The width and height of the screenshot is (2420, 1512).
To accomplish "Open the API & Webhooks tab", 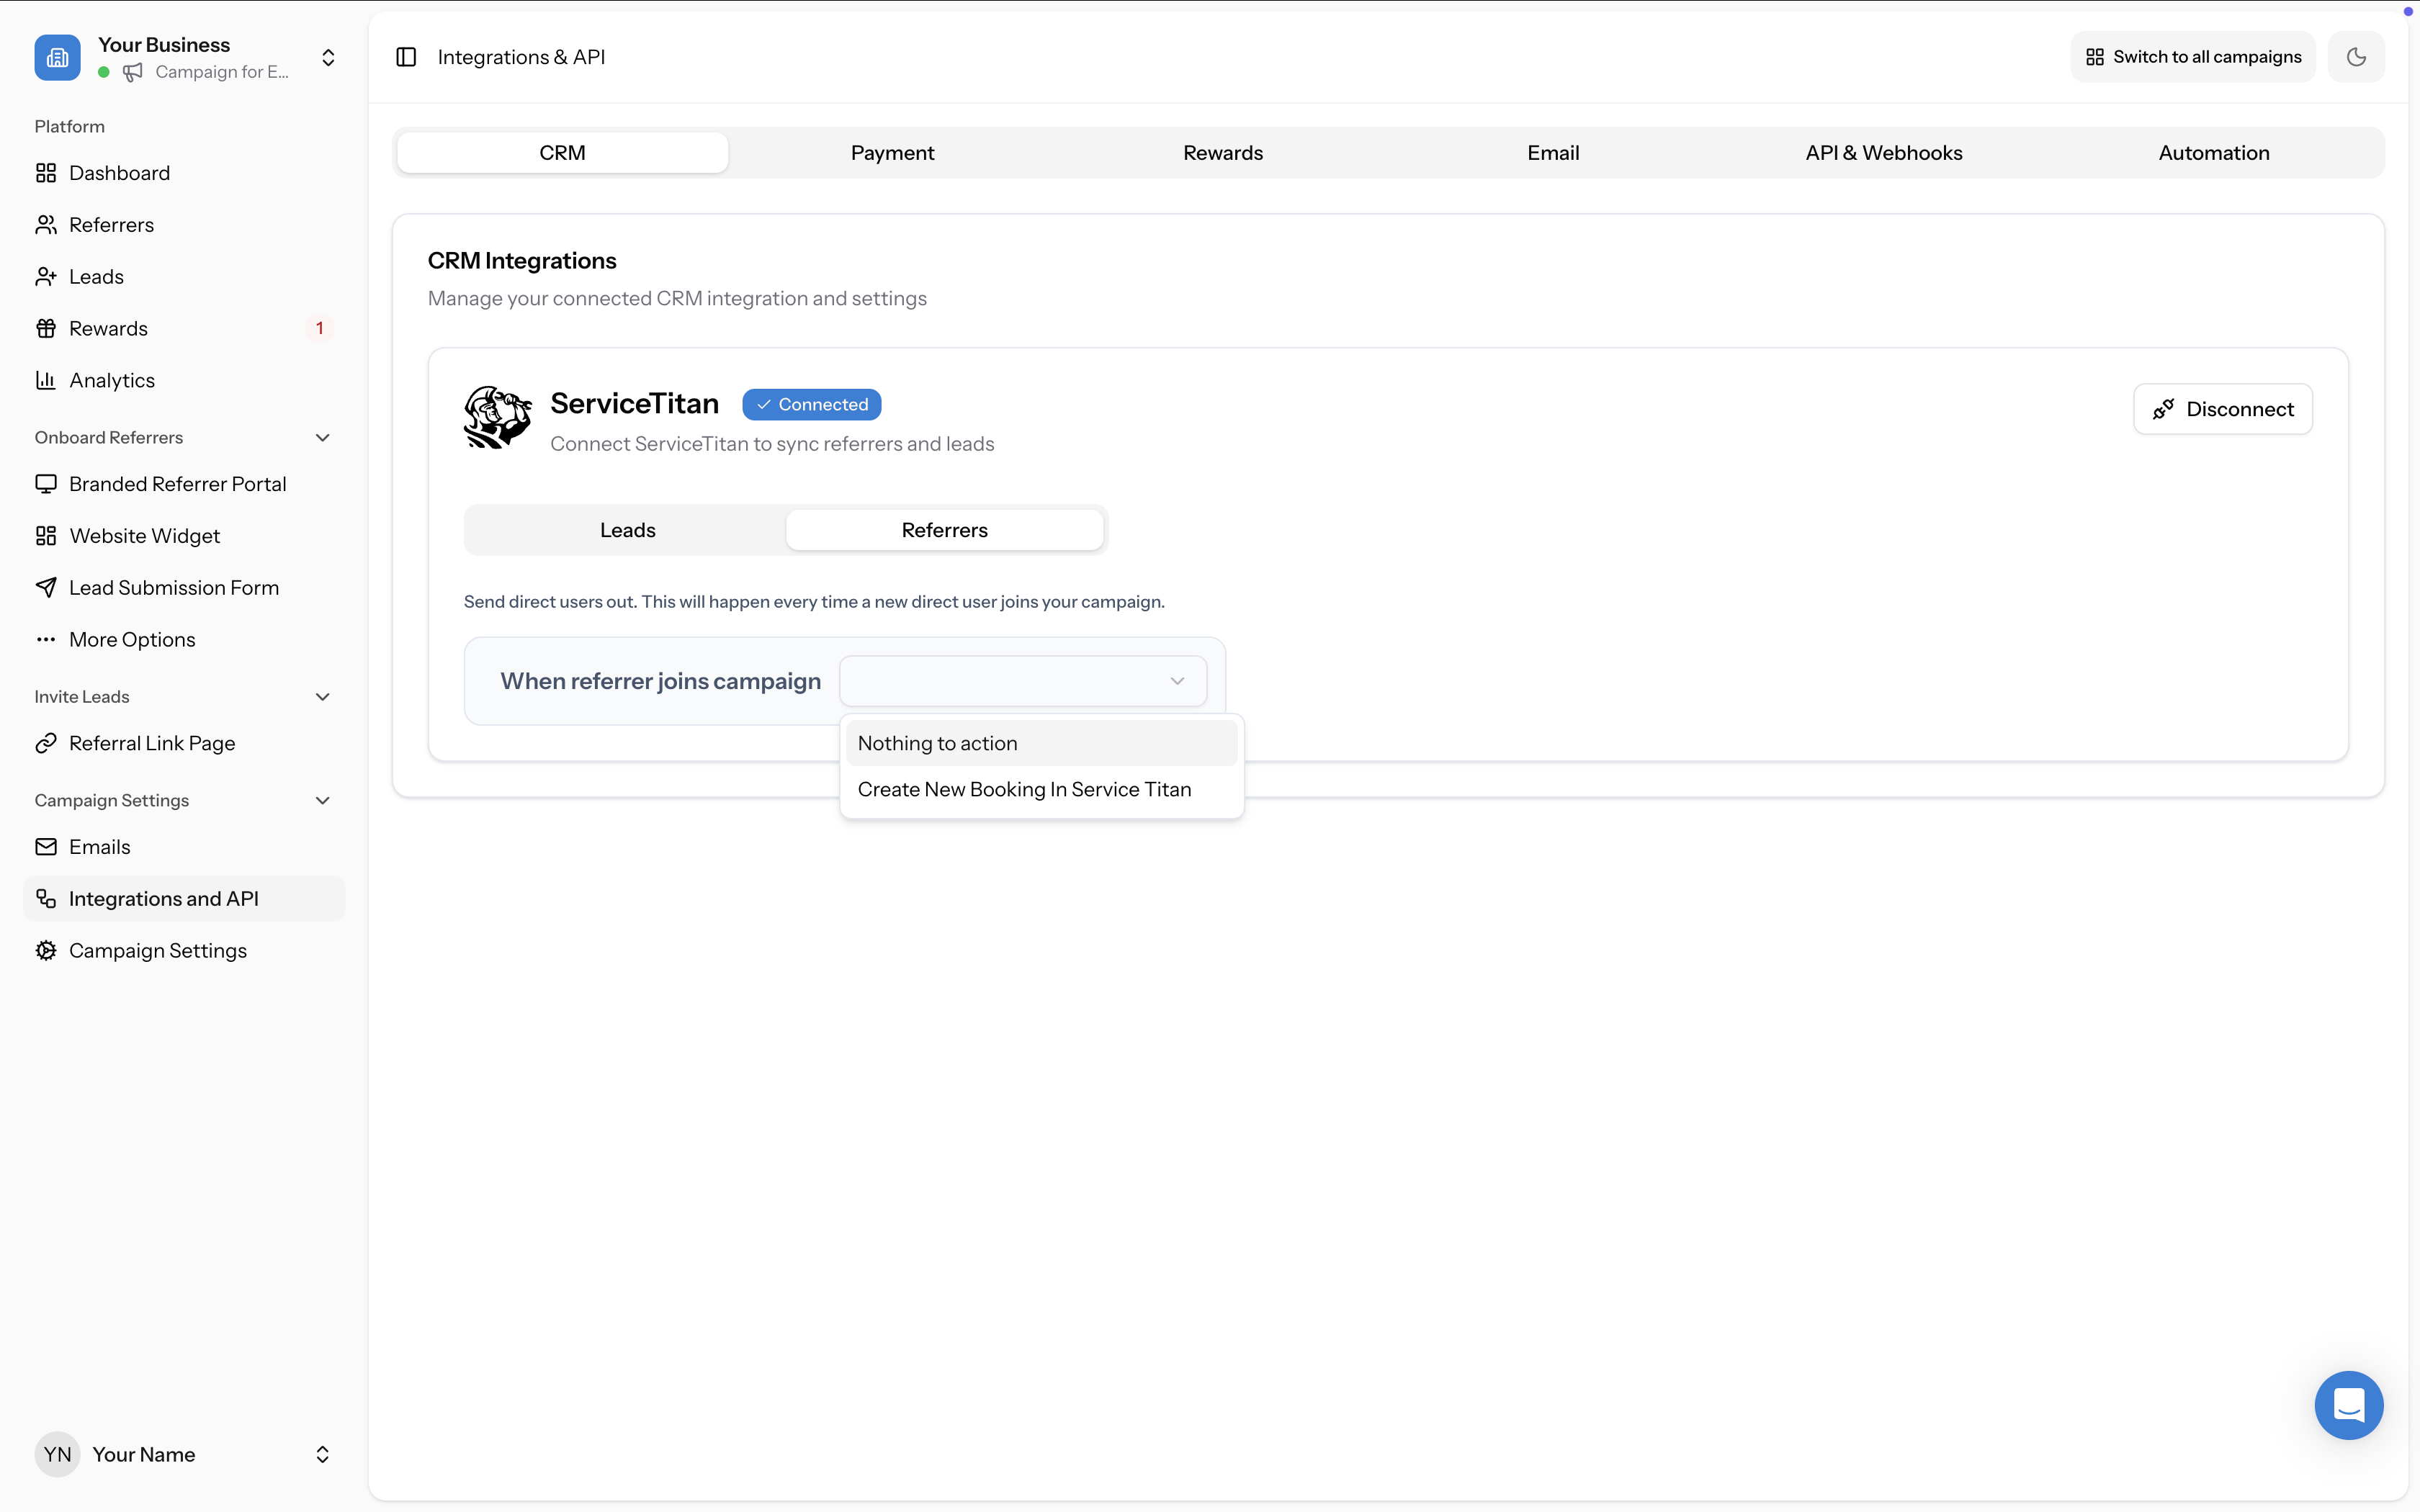I will [1883, 152].
